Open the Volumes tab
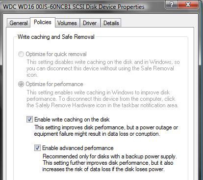Screen dimensions: 203x180 point(67,23)
